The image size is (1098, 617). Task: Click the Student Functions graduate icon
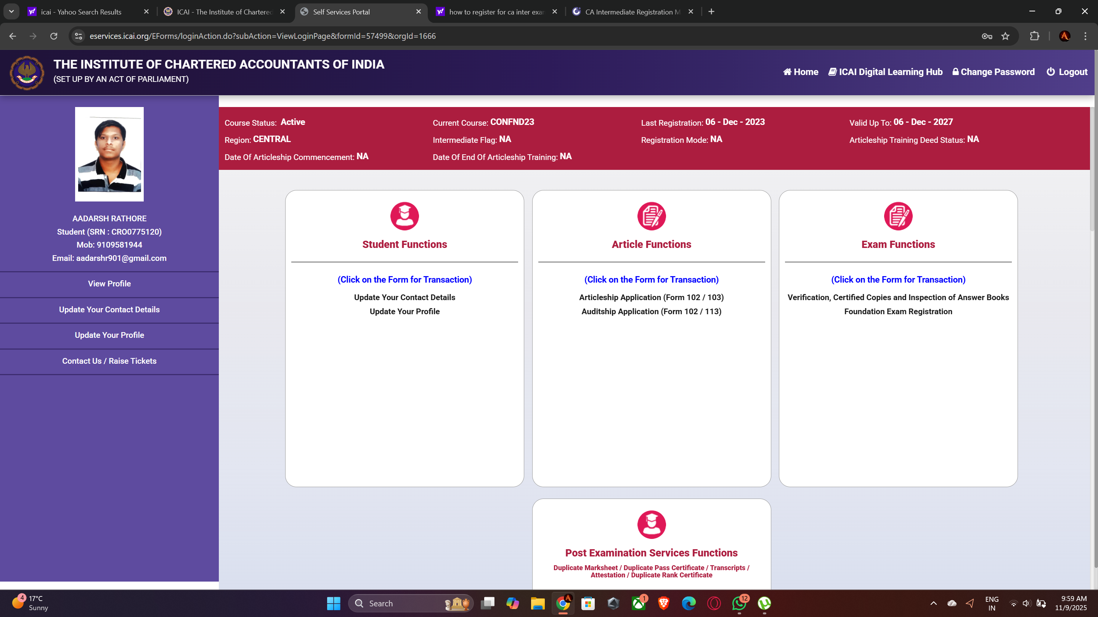405,216
